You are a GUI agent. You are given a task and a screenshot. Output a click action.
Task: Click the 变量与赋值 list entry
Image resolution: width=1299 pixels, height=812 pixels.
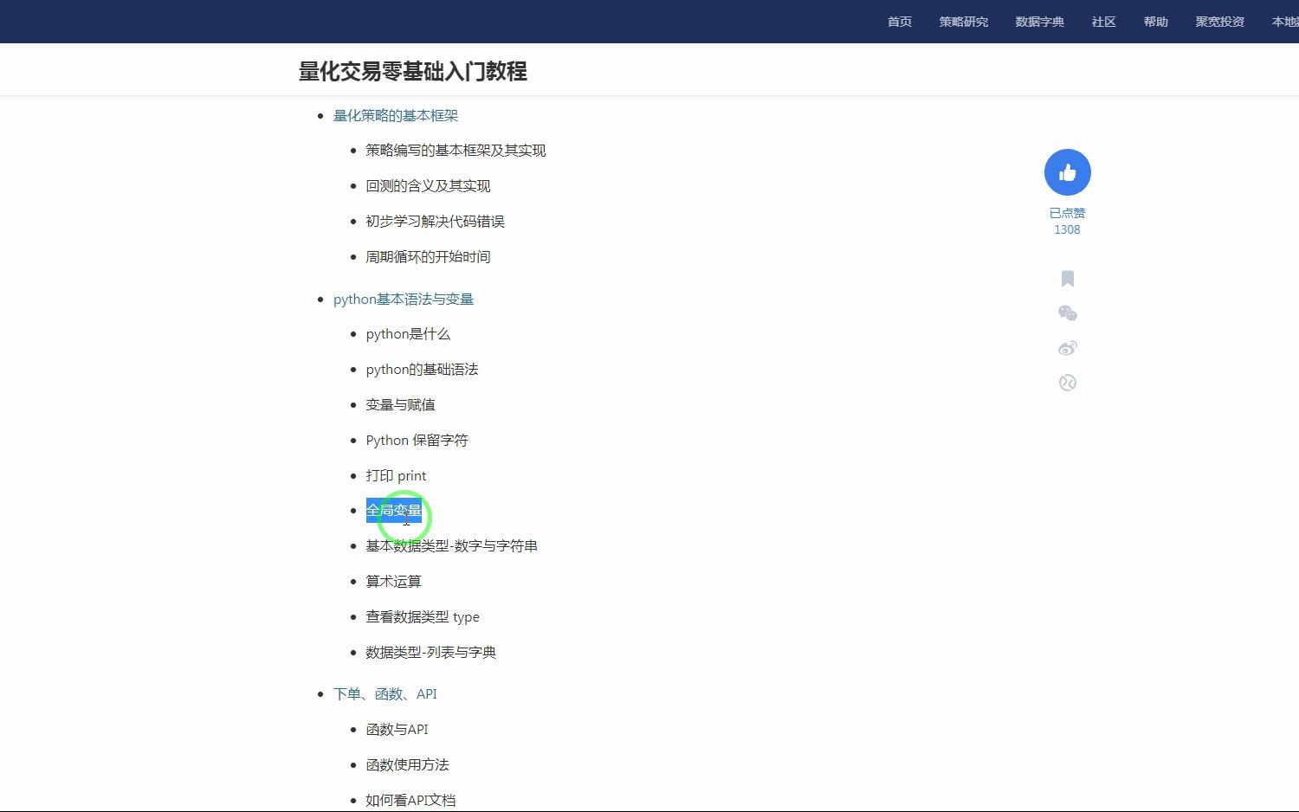tap(400, 404)
